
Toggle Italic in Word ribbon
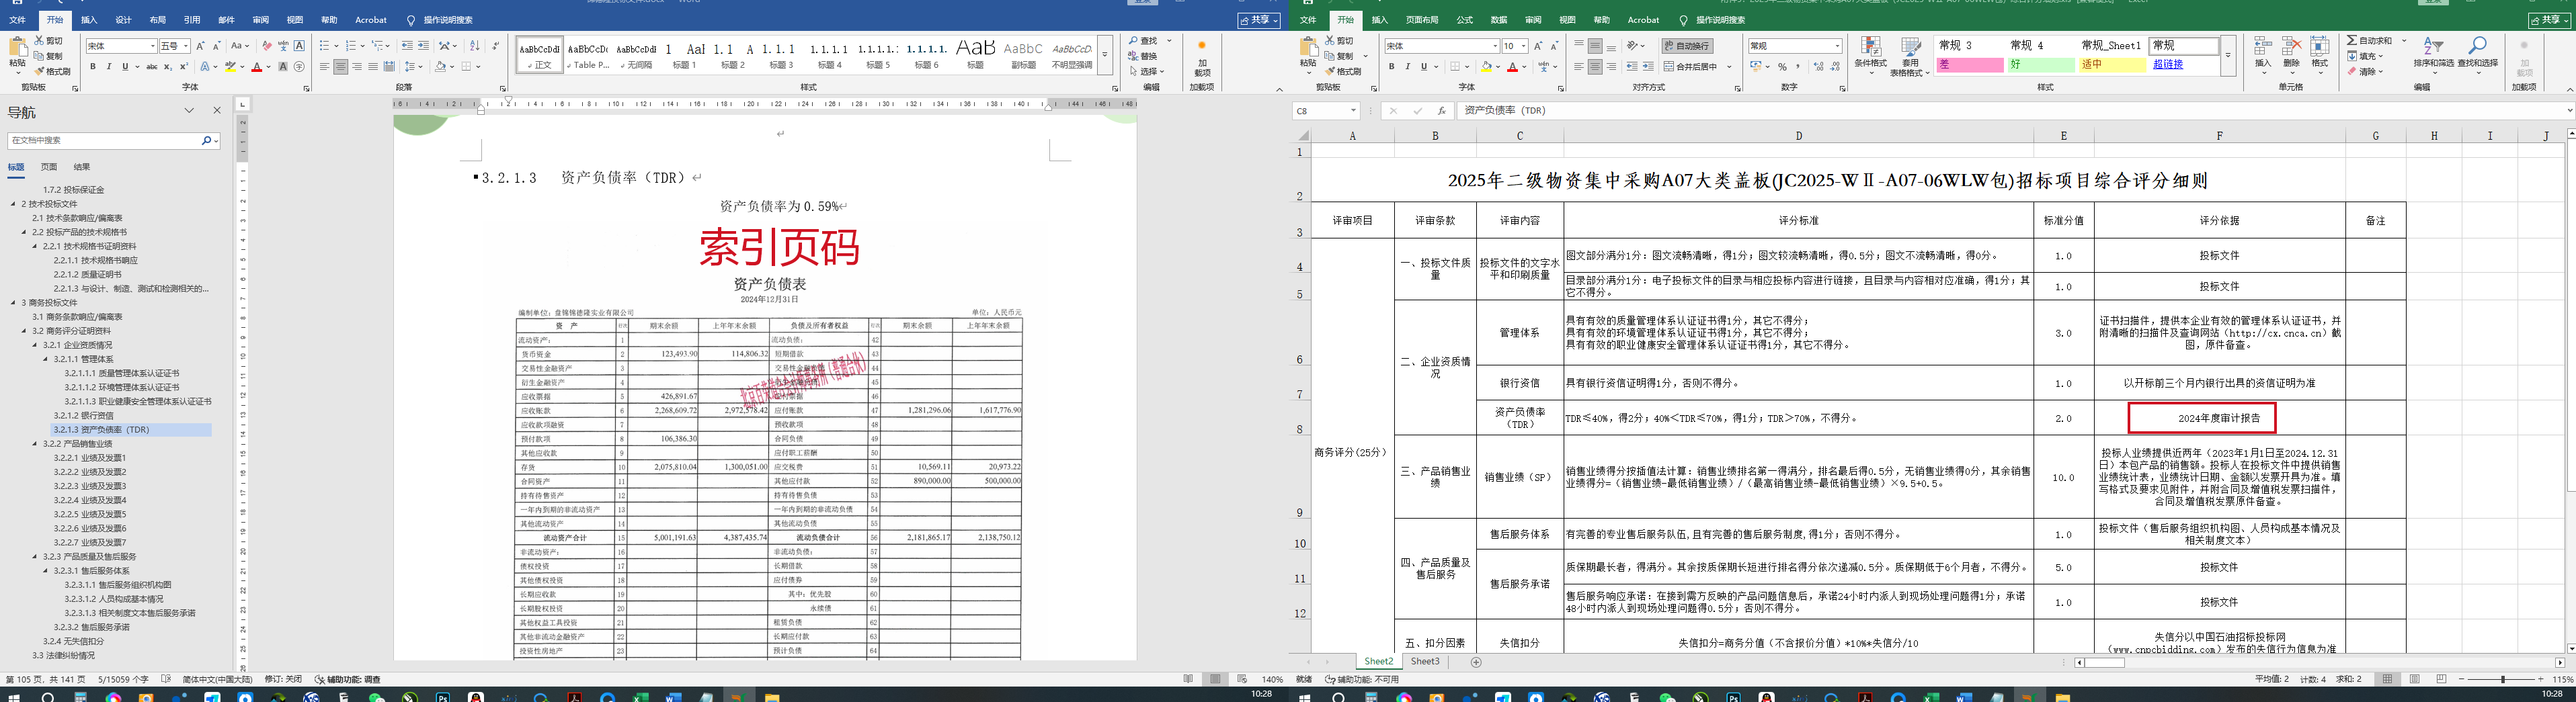[109, 67]
